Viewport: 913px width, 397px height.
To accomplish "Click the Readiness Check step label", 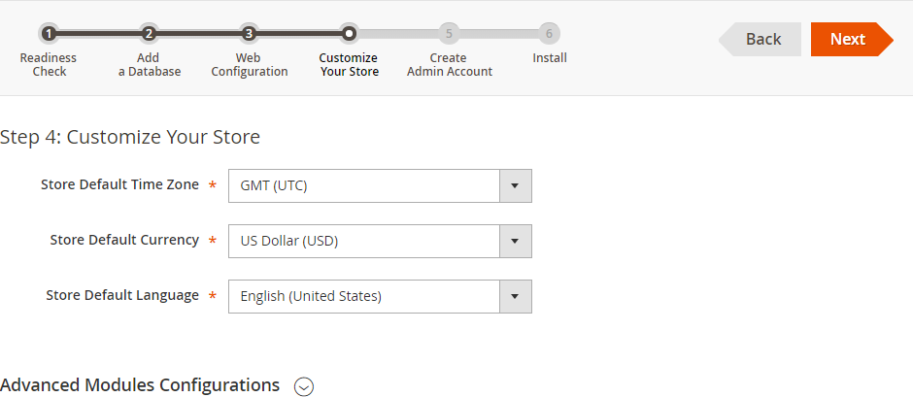I will [x=49, y=65].
